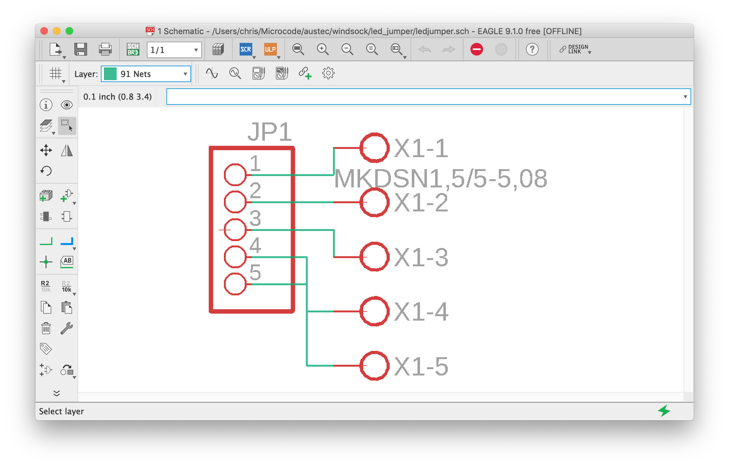
Task: Select the Change wrench tool
Action: [x=67, y=328]
